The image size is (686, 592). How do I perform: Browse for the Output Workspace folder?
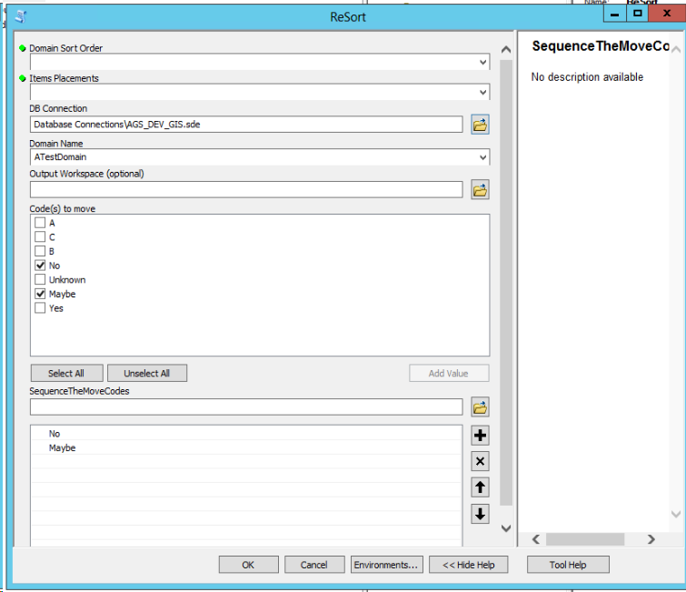click(x=480, y=190)
